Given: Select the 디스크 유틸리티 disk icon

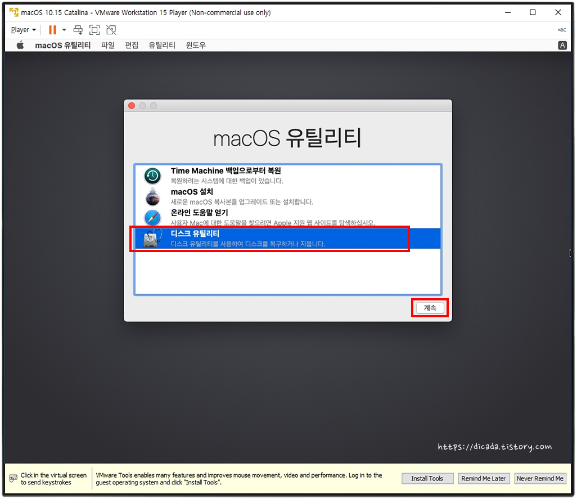Looking at the screenshot, I should (x=152, y=239).
